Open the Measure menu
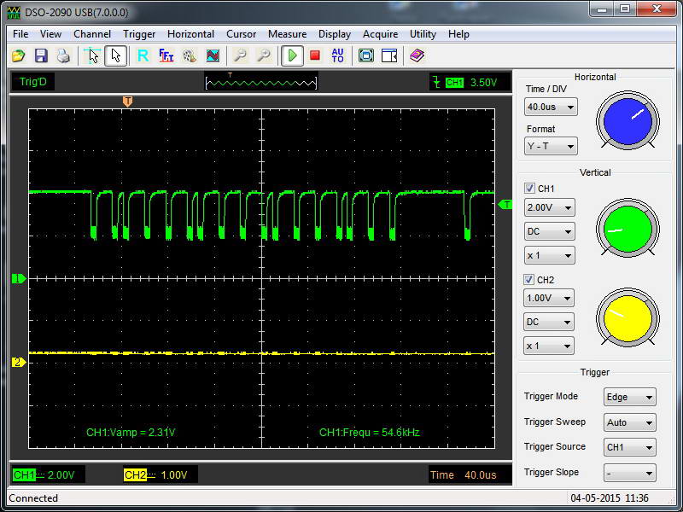The height and width of the screenshot is (512, 683). coord(287,34)
